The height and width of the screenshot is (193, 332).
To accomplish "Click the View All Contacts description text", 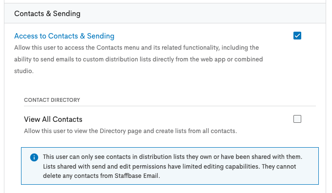I will click(130, 131).
